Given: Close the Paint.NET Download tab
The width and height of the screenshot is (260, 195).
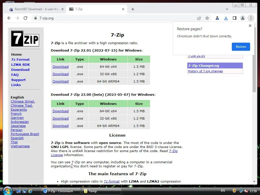Looking at the screenshot, I should pyautogui.click(x=62, y=9).
